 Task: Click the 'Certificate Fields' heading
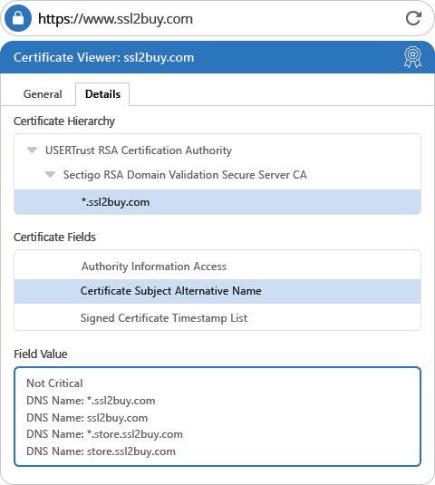click(54, 238)
